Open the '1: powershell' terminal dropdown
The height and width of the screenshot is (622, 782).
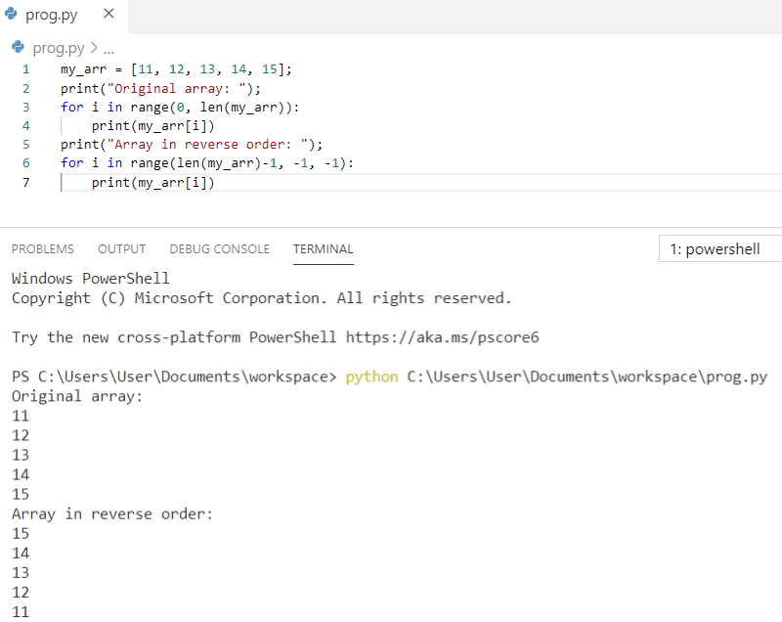(x=720, y=248)
